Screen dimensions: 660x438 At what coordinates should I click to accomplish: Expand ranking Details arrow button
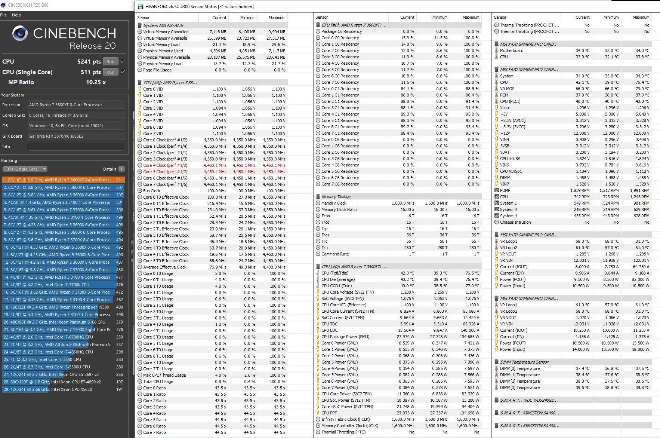pyautogui.click(x=121, y=169)
